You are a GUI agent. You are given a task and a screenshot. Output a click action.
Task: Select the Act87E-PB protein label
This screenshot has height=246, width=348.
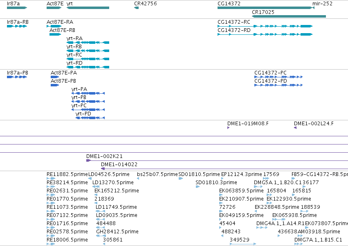pyautogui.click(x=63, y=81)
